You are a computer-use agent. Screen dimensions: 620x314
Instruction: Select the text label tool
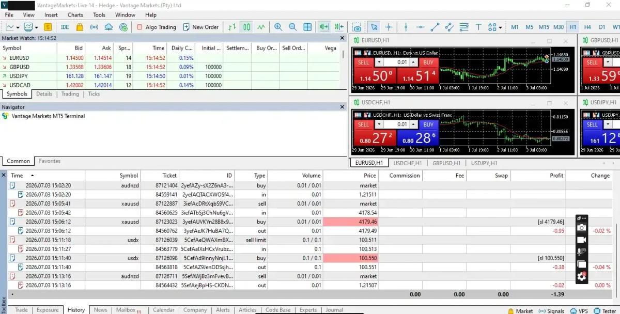pyautogui.click(x=478, y=27)
